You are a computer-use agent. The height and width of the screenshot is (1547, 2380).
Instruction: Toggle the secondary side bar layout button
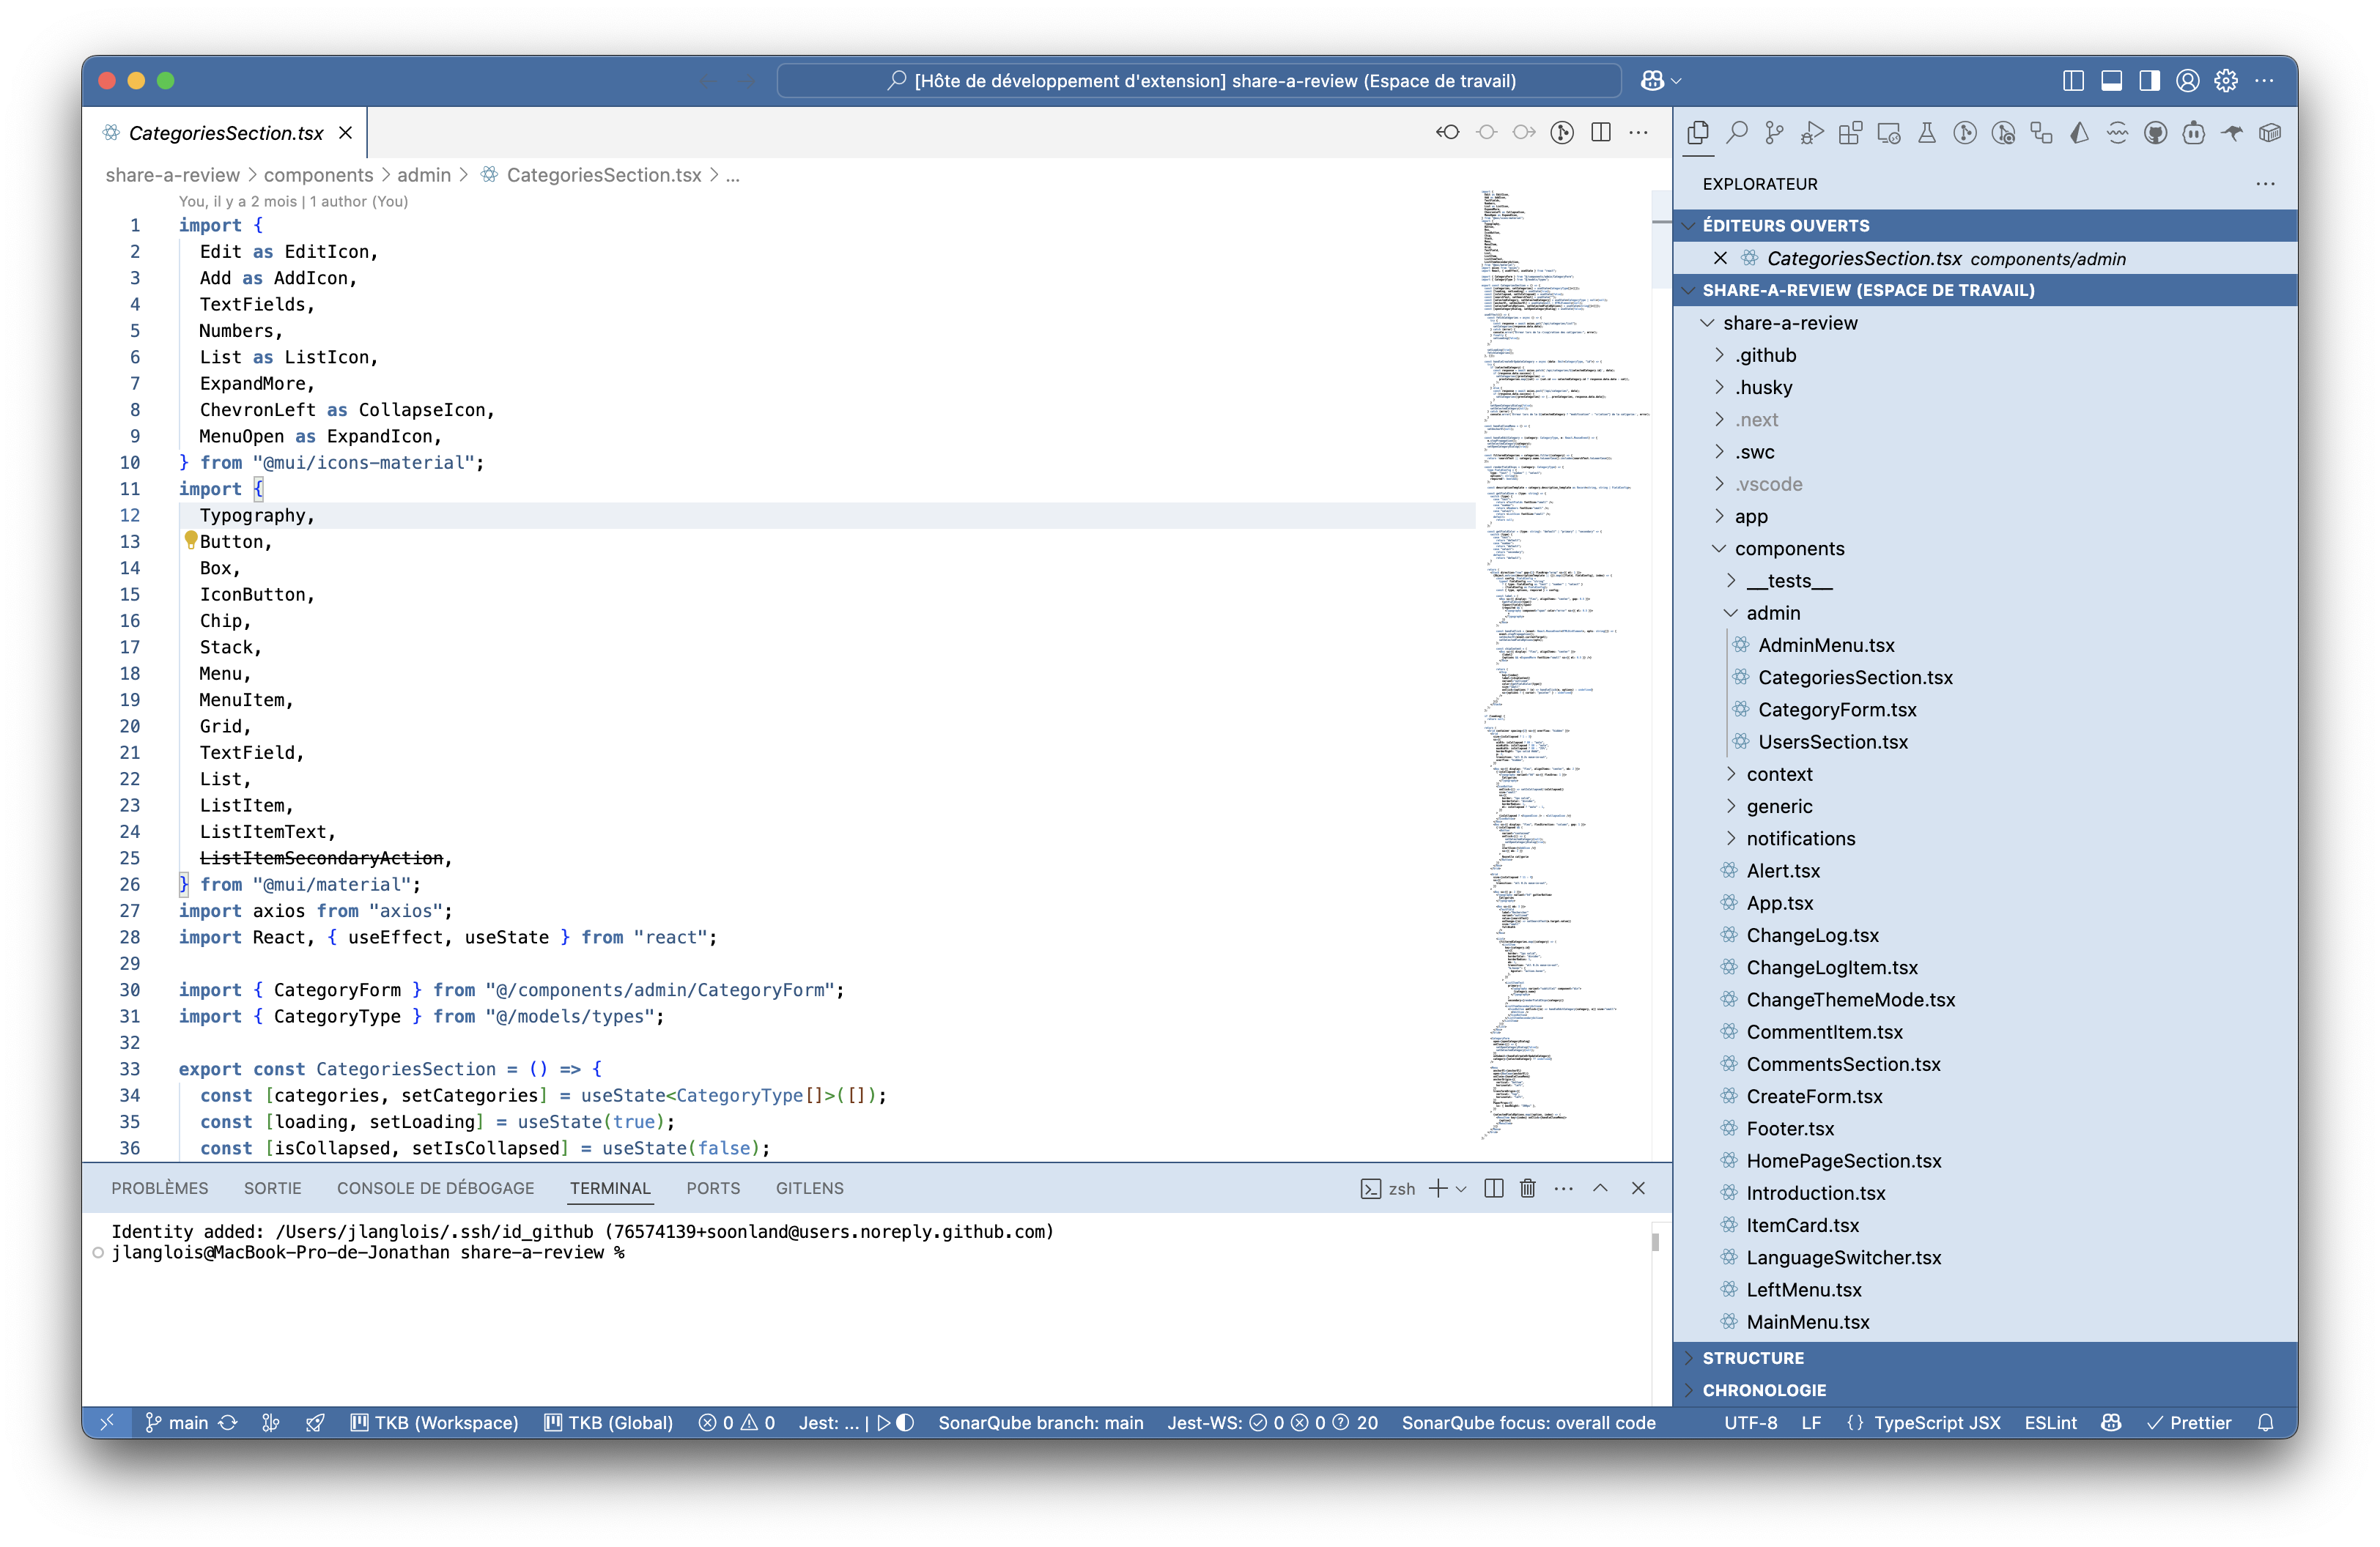(2149, 81)
